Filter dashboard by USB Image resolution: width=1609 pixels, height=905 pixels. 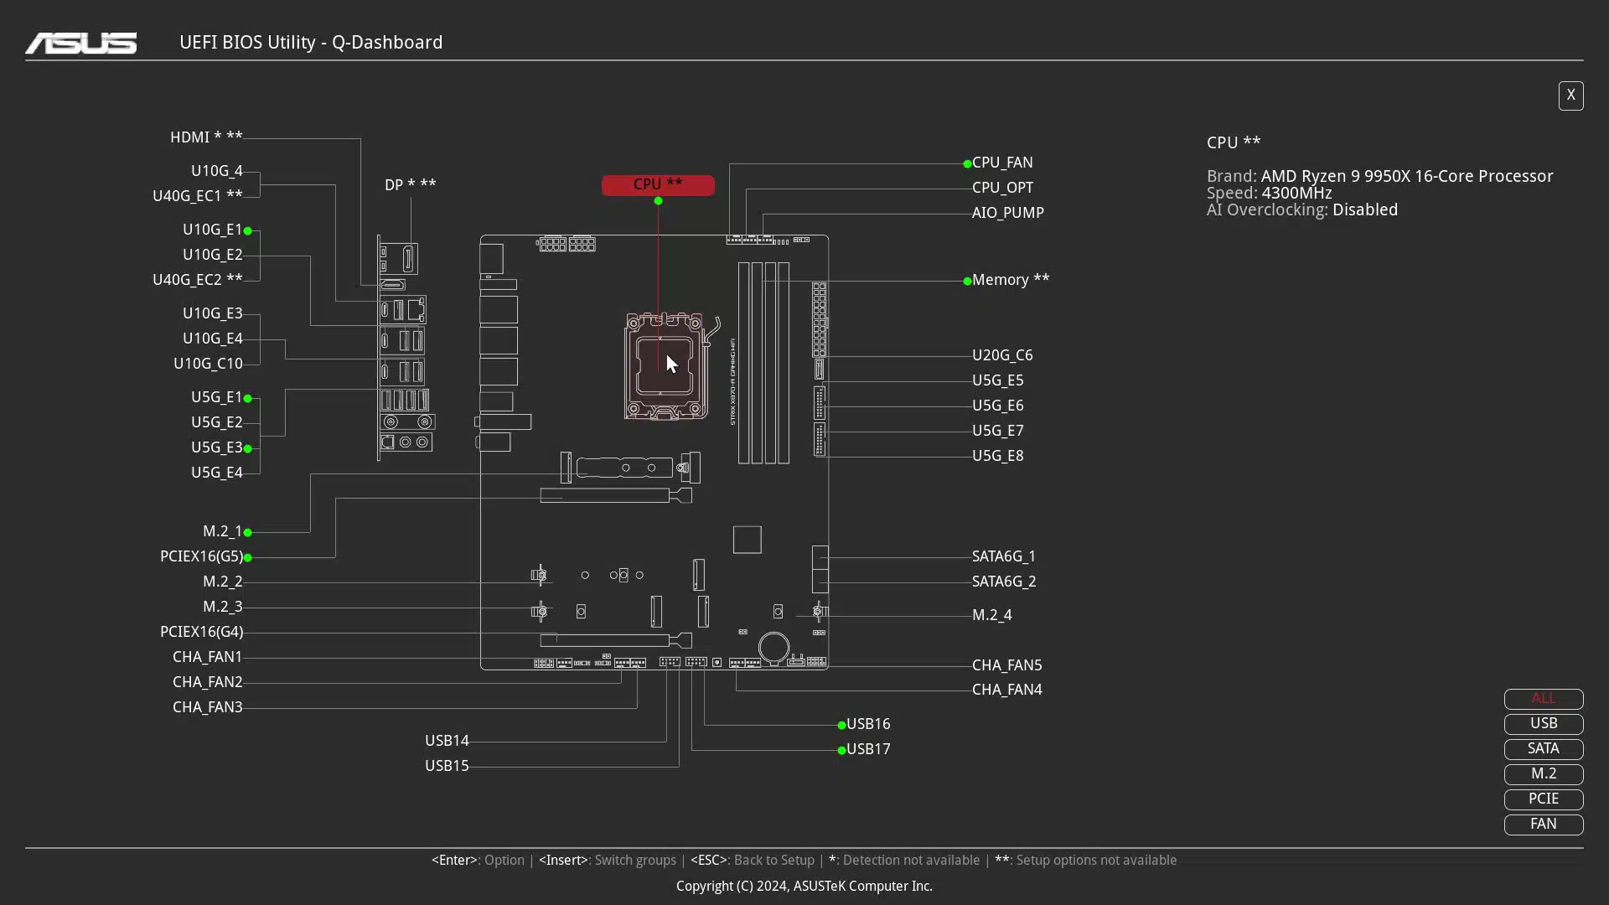pyautogui.click(x=1543, y=724)
